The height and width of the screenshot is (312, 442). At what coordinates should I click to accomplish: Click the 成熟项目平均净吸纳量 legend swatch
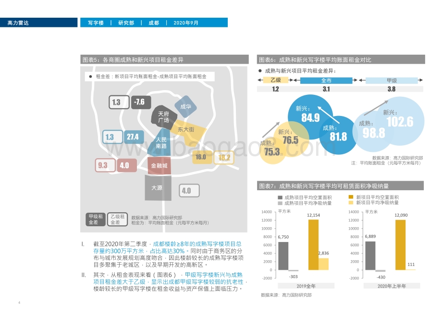pos(280,203)
